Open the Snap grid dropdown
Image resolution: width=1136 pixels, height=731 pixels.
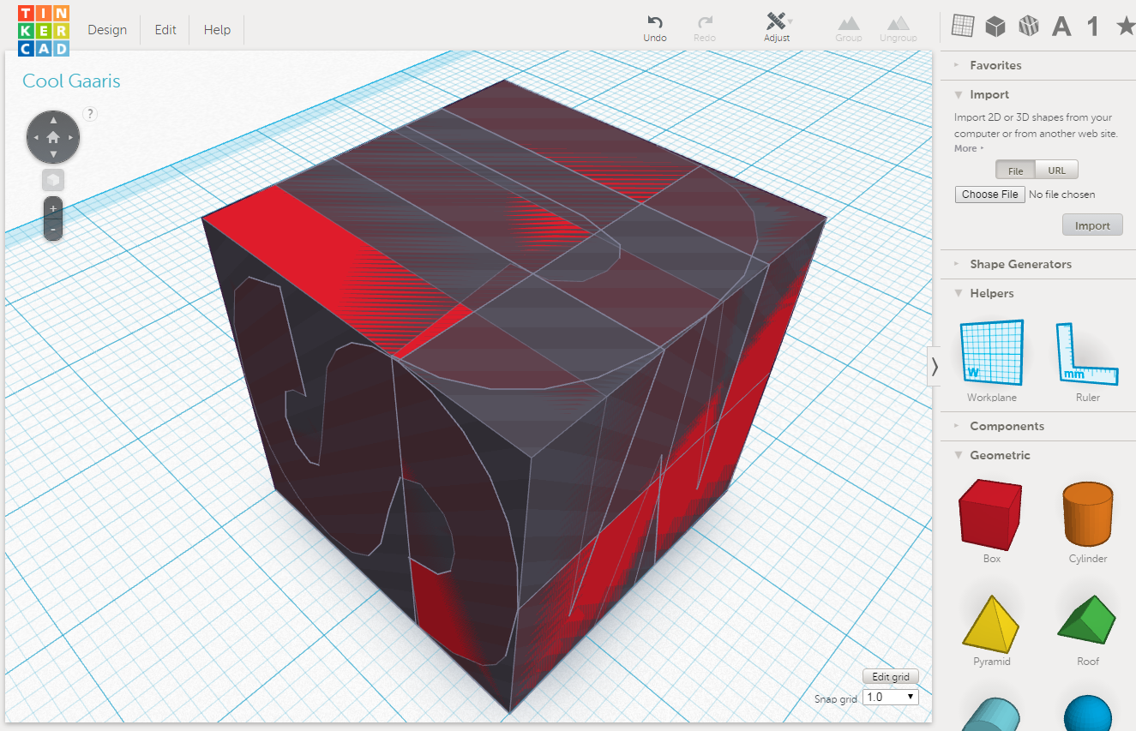pos(890,697)
